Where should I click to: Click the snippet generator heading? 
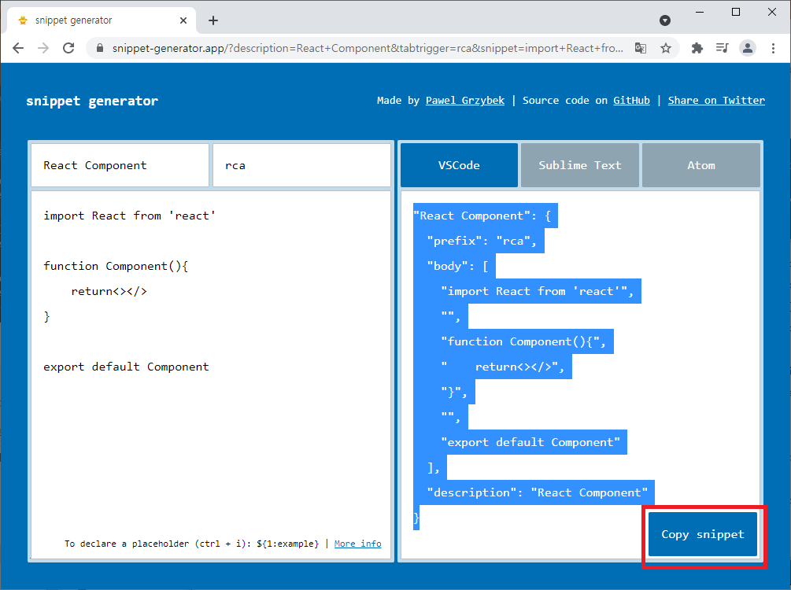pyautogui.click(x=92, y=101)
